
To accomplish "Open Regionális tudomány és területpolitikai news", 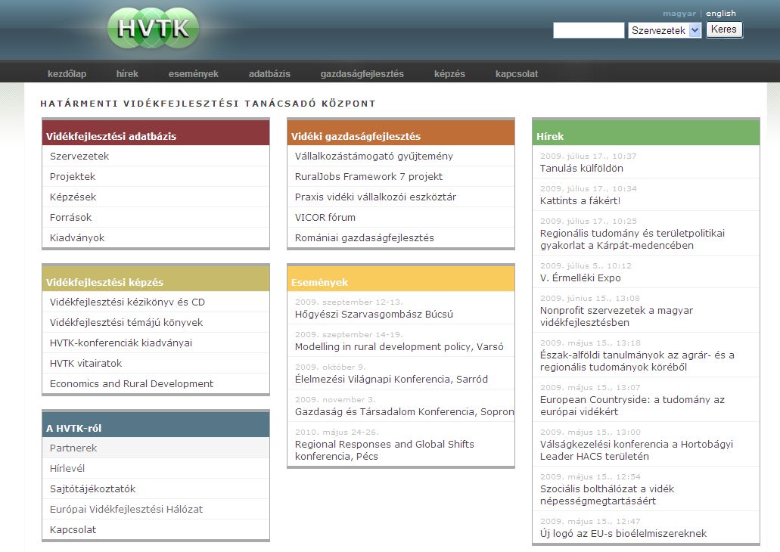I will tap(632, 239).
